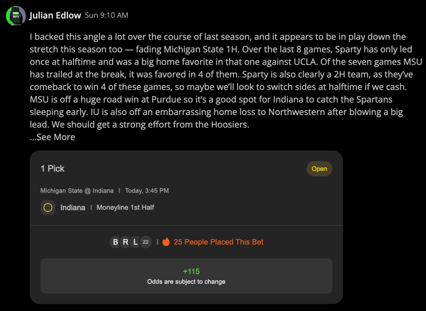Open the 22 more bettors bubble
This screenshot has height=311, width=426.
(146, 242)
